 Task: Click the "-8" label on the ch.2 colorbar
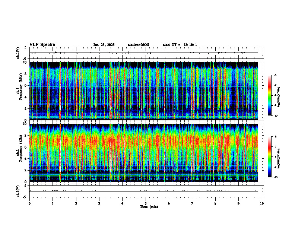[275, 157]
